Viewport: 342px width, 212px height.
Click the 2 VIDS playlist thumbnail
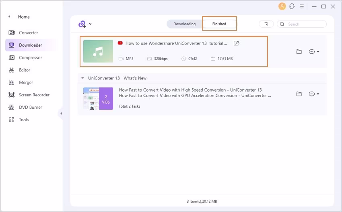98,99
